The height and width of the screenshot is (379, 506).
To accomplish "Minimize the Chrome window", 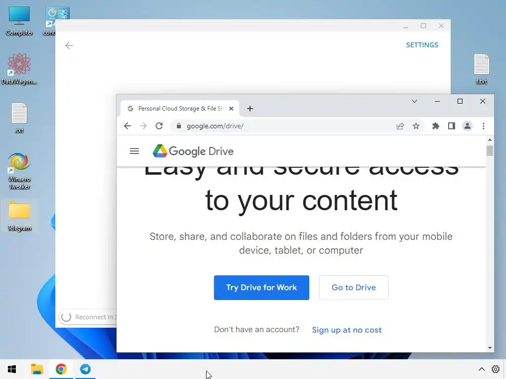I will pyautogui.click(x=437, y=101).
